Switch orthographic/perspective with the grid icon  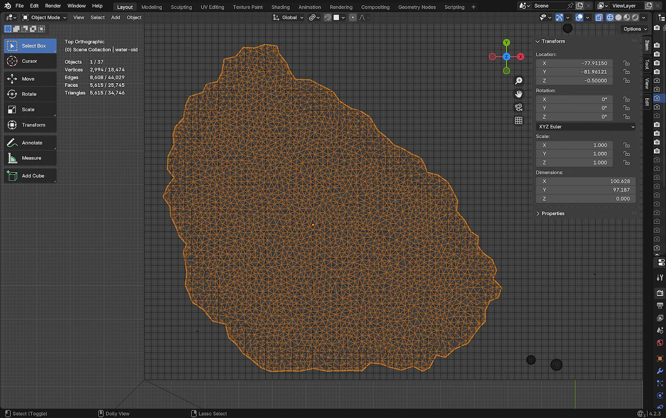(x=519, y=121)
